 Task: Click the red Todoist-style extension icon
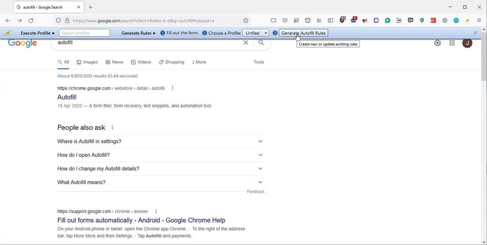(x=433, y=20)
